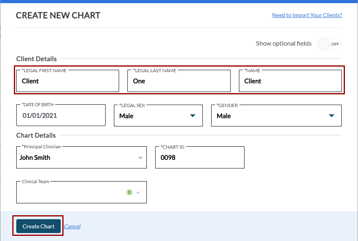Open Principal Clinician dropdown chevron
The width and height of the screenshot is (358, 241).
click(140, 158)
